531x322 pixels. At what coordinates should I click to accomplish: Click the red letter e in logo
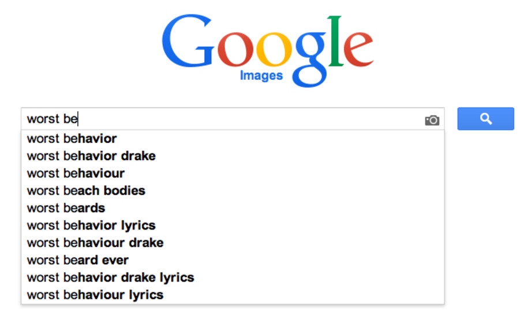358,50
